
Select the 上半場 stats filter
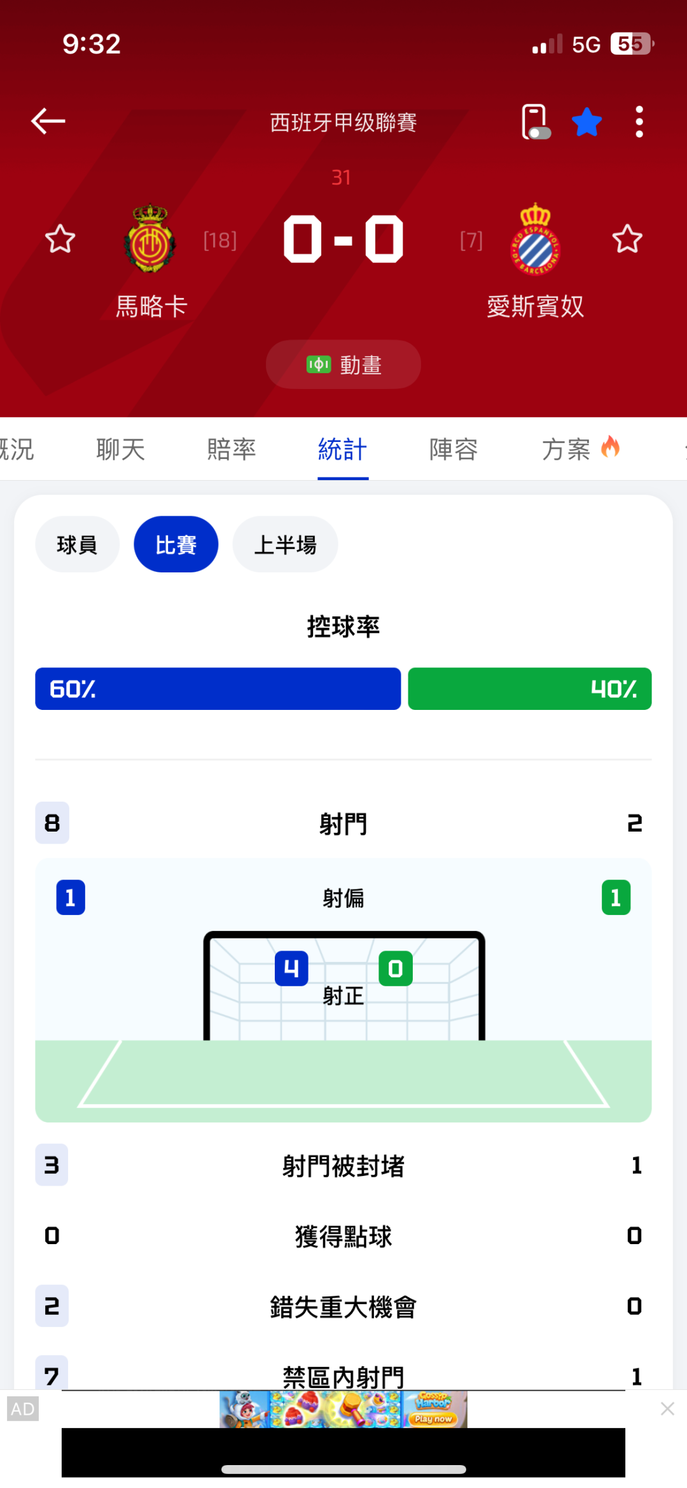pos(285,544)
